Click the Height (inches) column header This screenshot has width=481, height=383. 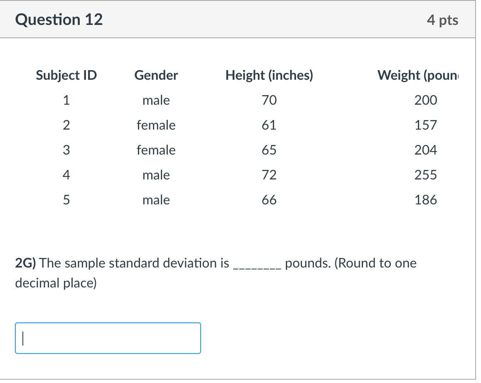pos(269,75)
